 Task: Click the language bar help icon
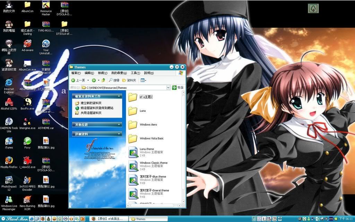click(x=275, y=219)
